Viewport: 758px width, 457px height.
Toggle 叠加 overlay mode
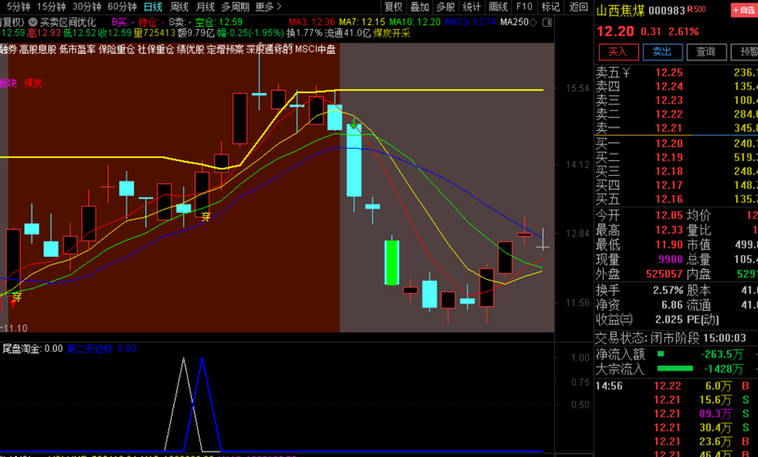pos(419,7)
